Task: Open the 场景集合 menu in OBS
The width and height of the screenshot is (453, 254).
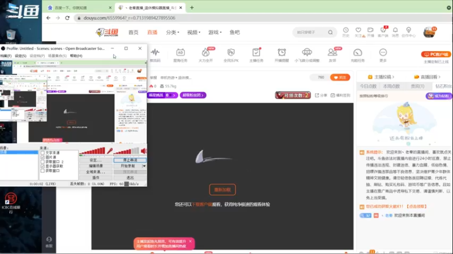Action: click(57, 56)
